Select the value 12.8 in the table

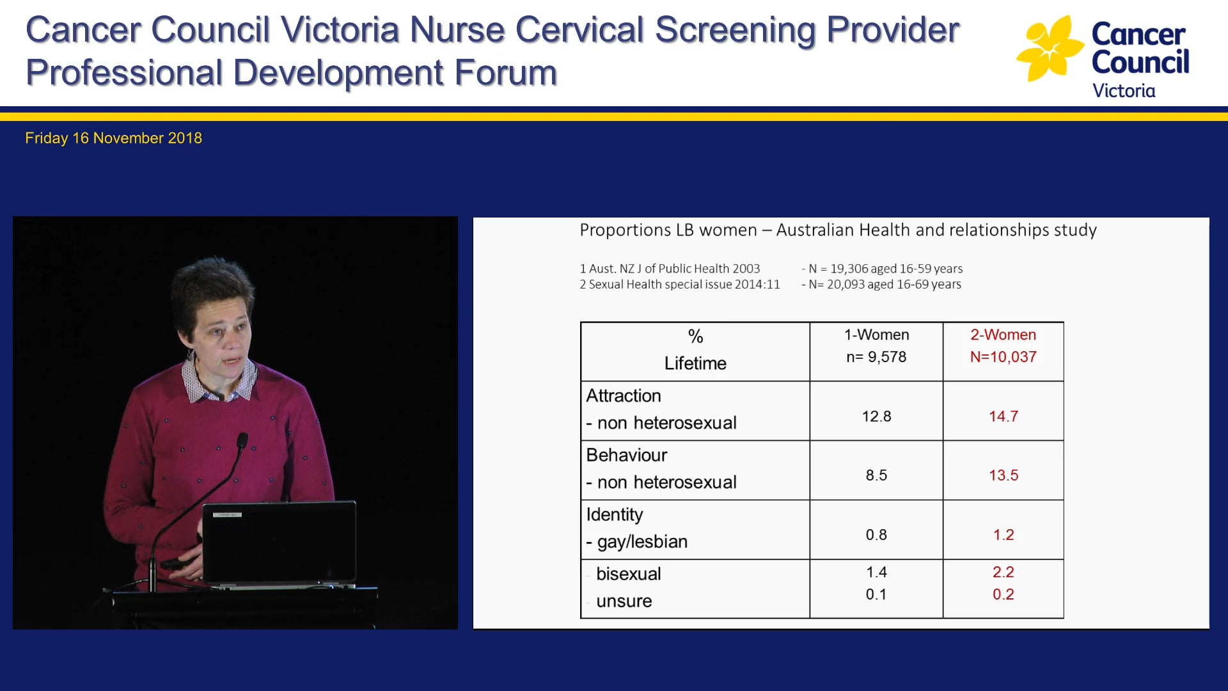click(x=876, y=416)
